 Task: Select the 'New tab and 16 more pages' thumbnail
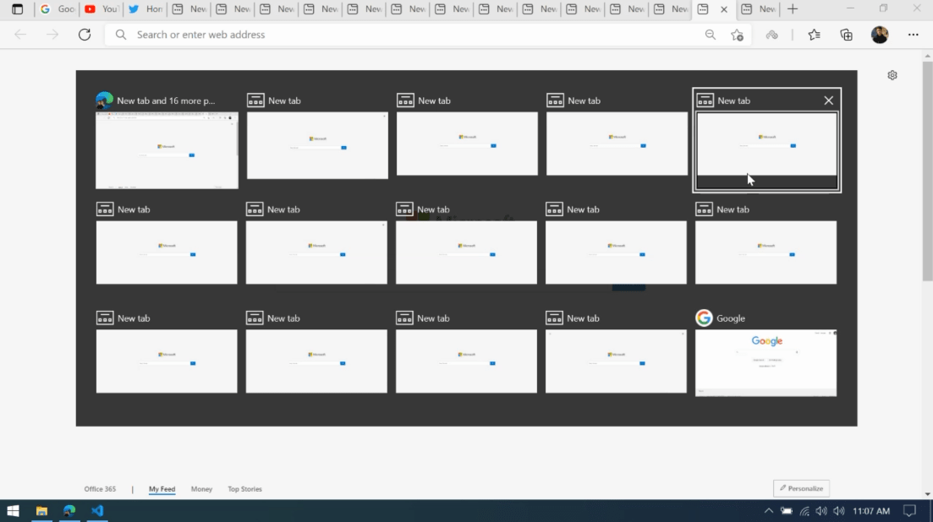[167, 150]
